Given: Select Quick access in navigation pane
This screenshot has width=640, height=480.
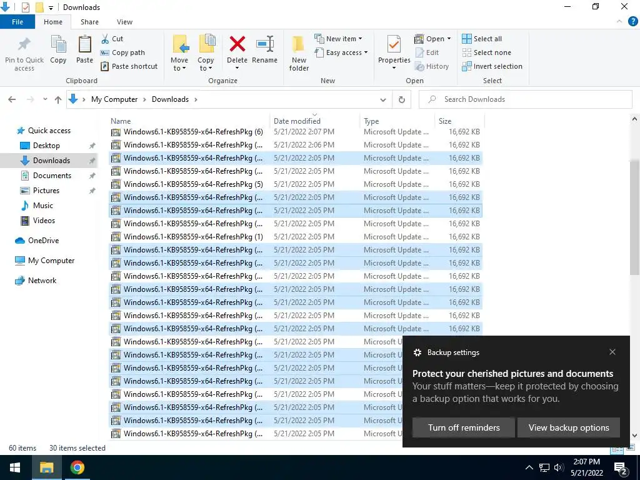Looking at the screenshot, I should pos(49,131).
